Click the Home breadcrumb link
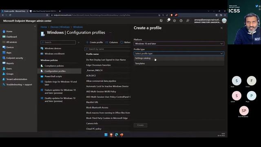Viewport: 261px width, 147px height. click(44, 27)
